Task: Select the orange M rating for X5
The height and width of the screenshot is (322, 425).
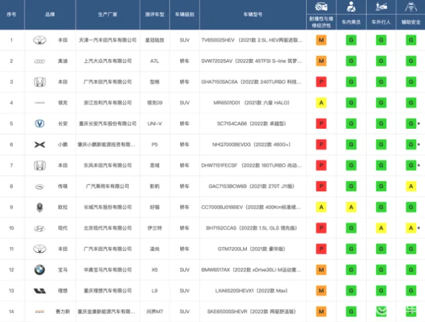Action: click(321, 270)
